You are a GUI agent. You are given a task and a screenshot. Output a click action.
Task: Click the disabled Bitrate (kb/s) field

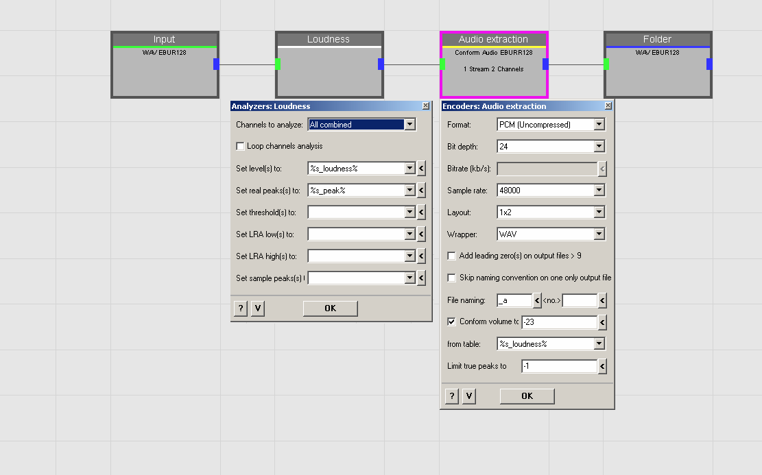coord(547,169)
